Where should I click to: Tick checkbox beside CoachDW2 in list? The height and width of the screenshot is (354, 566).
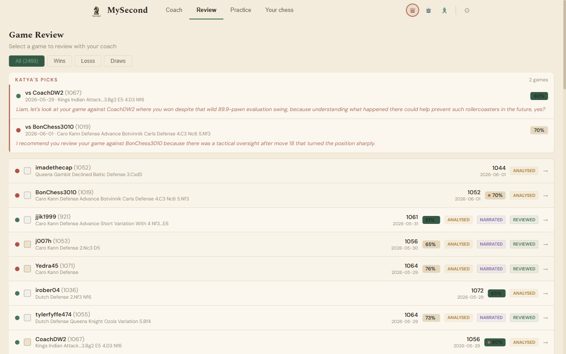click(x=27, y=342)
